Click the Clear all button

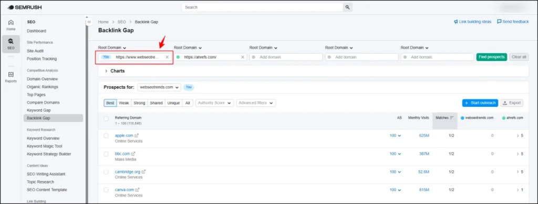point(519,57)
